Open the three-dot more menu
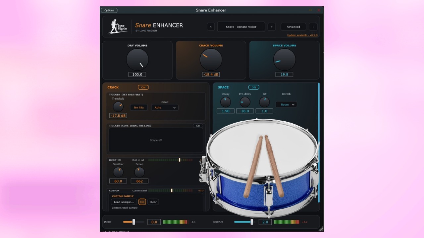 (313, 27)
